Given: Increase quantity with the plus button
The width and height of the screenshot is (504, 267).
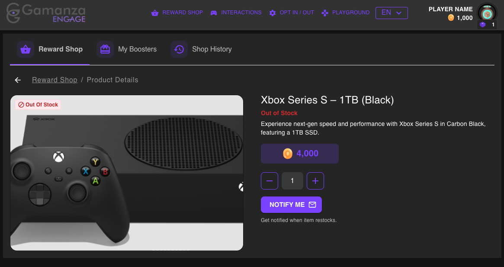Looking at the screenshot, I should (x=315, y=181).
